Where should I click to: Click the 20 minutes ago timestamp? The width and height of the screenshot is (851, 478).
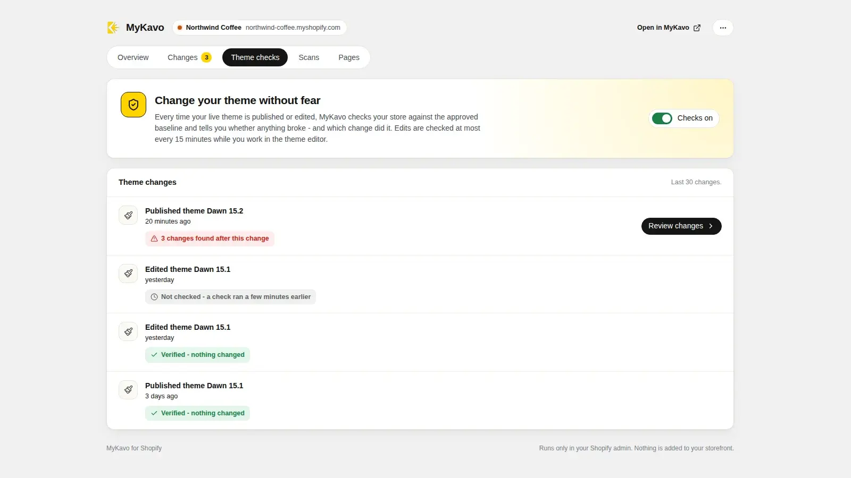pos(168,221)
